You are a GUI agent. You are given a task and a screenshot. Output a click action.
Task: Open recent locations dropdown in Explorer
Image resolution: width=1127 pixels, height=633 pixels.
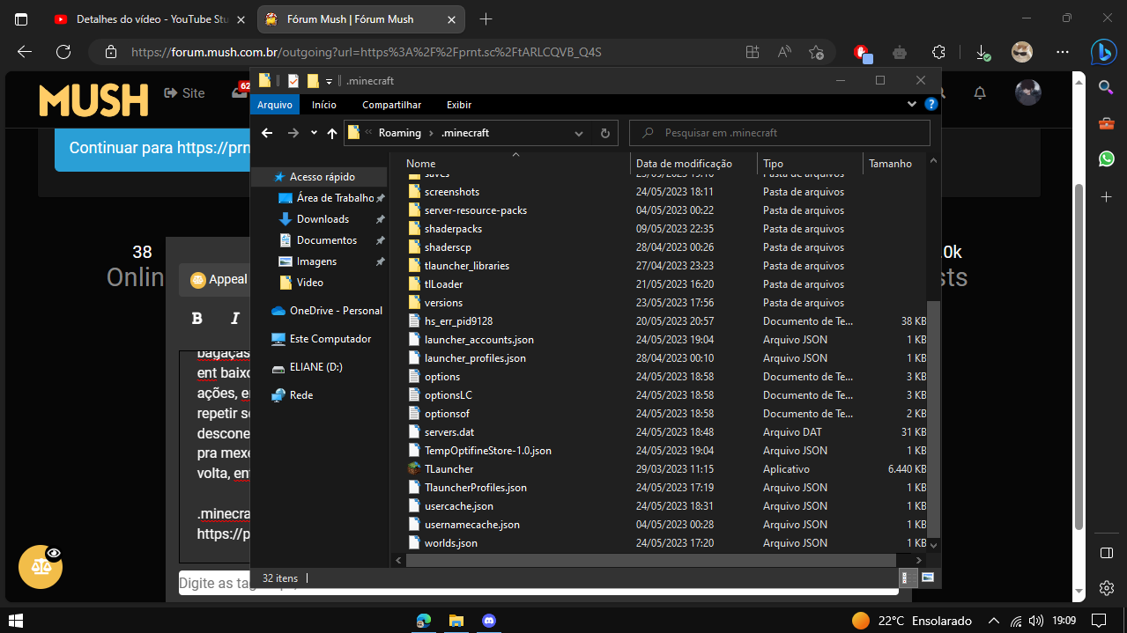pos(314,133)
